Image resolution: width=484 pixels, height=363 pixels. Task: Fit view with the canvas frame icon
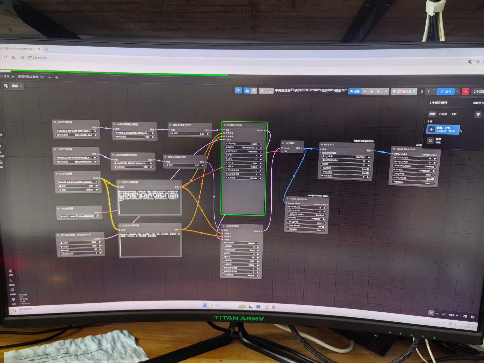point(444,314)
